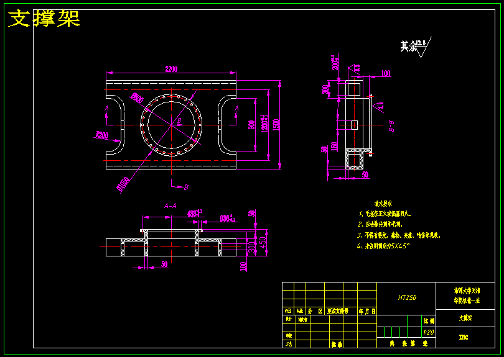Click the "设计" row label in title block
This screenshot has height=357, width=504.
pos(288,320)
